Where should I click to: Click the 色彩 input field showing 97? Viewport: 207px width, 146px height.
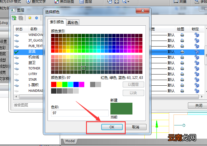point(80,113)
